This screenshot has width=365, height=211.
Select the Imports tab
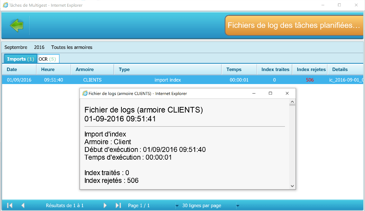pos(20,59)
